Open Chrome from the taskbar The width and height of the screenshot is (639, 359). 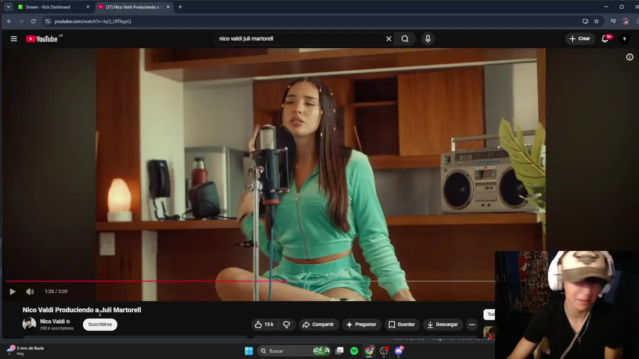369,351
